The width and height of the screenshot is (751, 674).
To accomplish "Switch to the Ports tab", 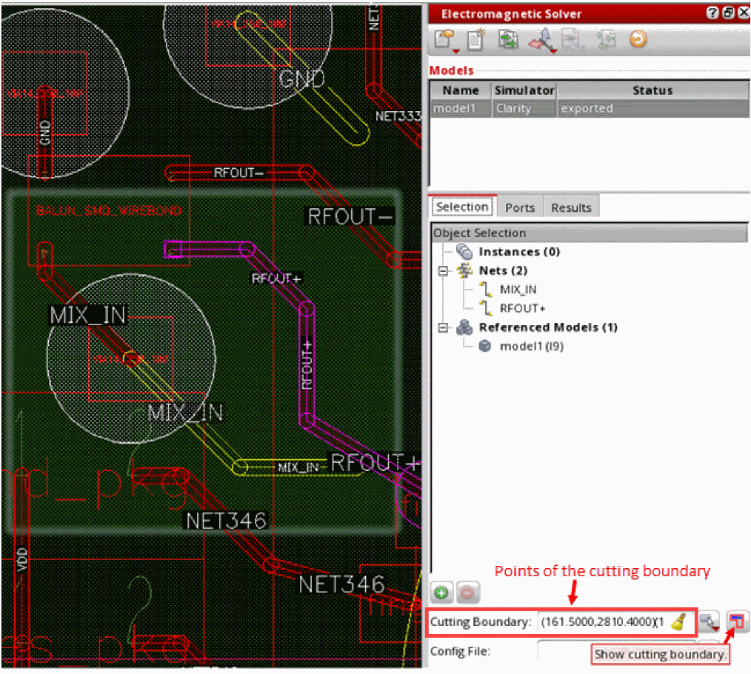I will 519,207.
